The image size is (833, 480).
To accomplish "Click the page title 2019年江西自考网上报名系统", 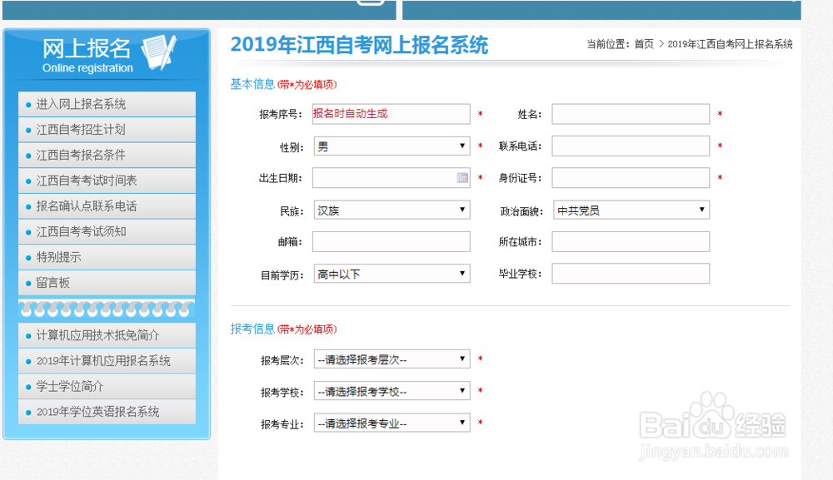I will tap(359, 45).
